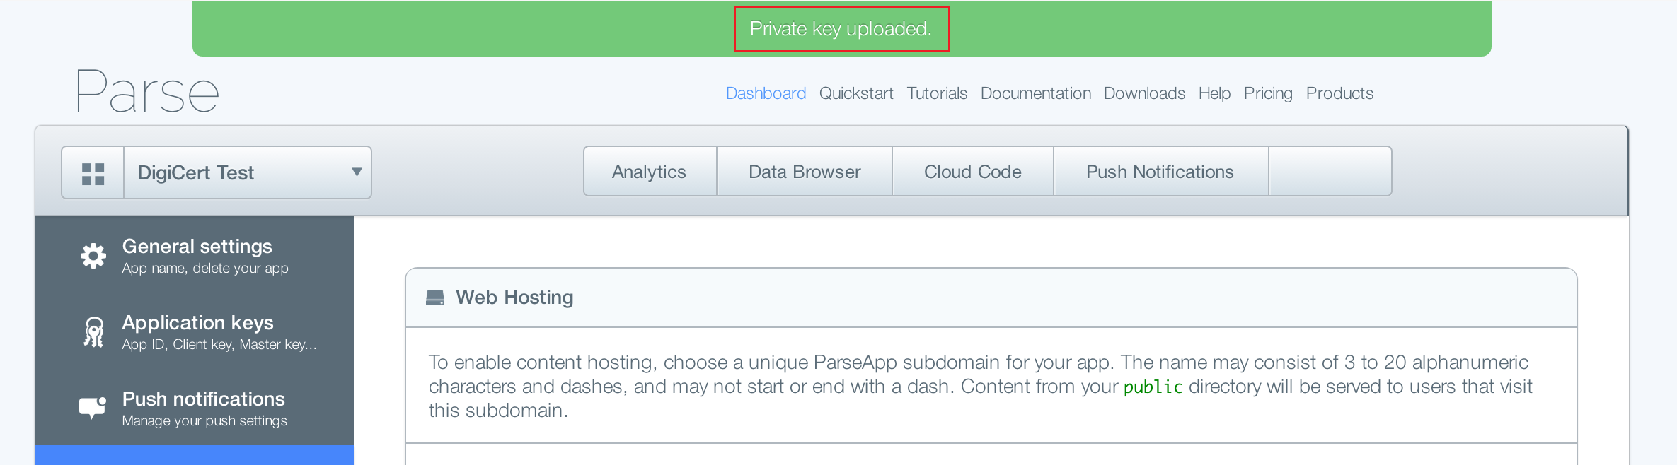Open the Quickstart link
Screen dimensions: 1677x465
(856, 93)
